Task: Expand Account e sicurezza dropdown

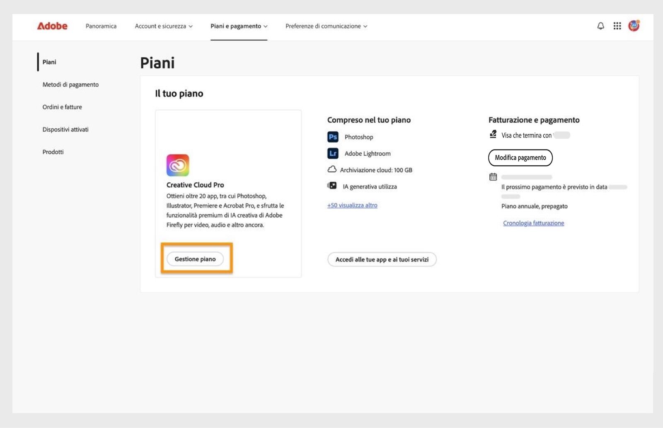Action: pos(164,26)
